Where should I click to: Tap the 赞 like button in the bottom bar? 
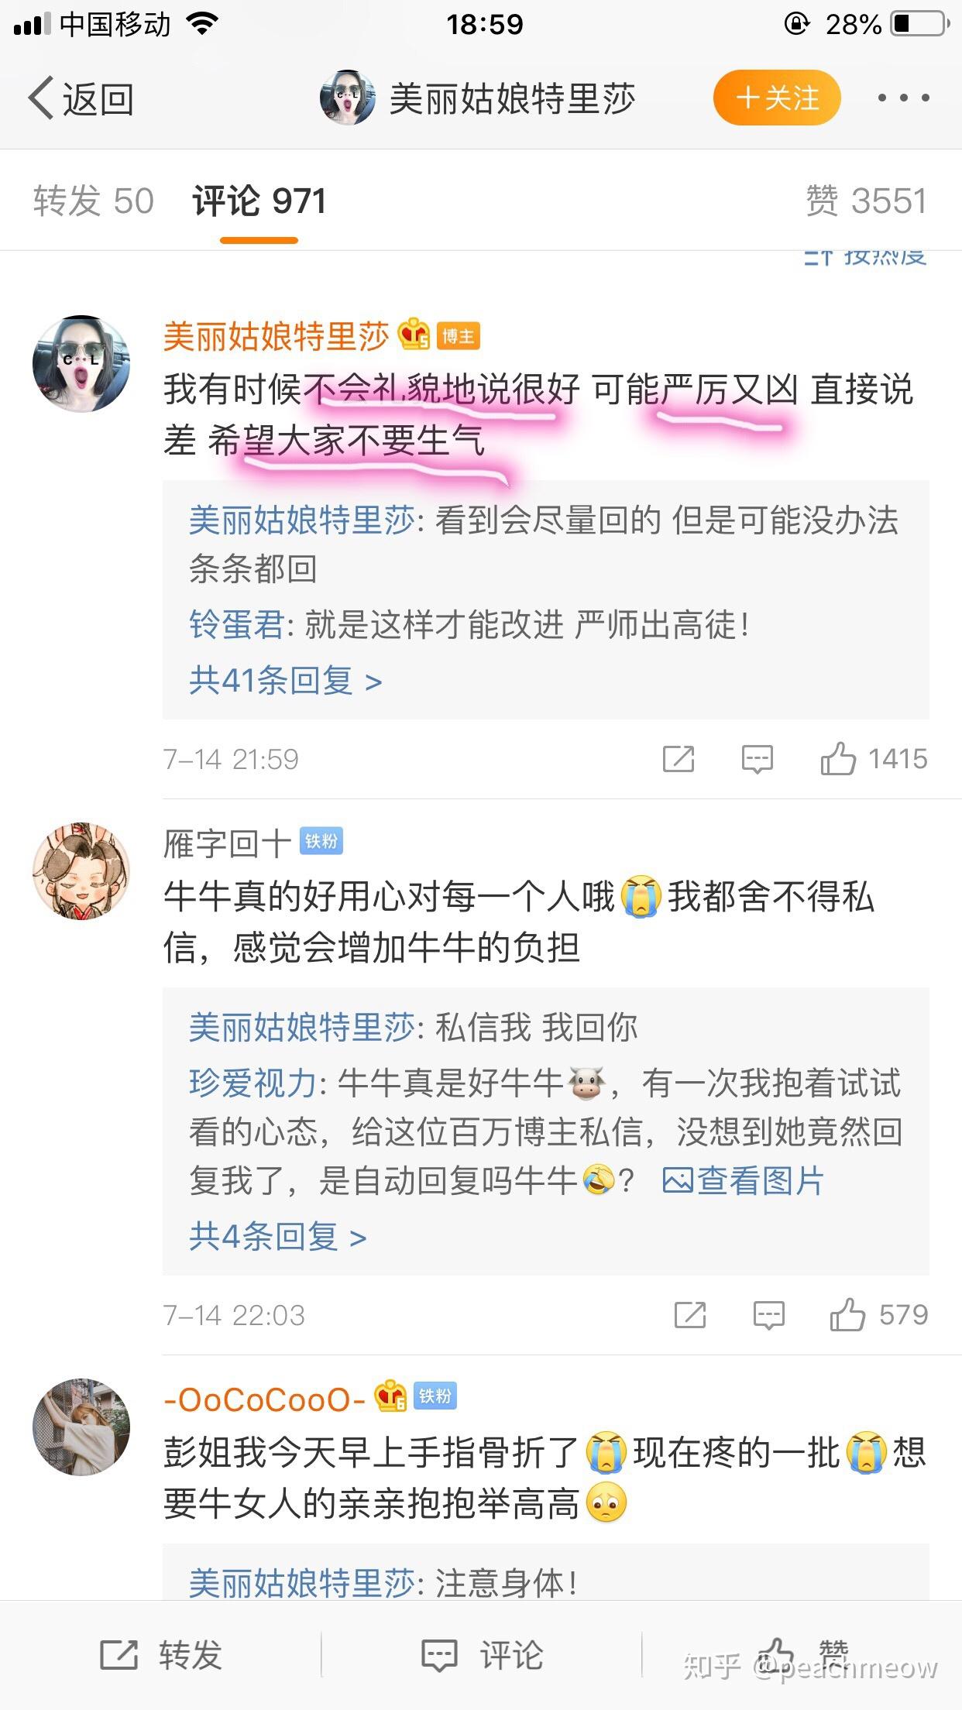[806, 1655]
